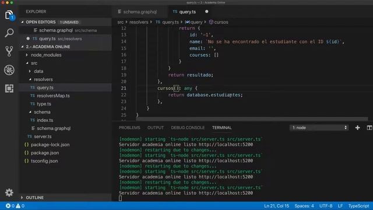373x210 pixels.
Task: Change end of line via 'LF'
Action: click(340, 206)
